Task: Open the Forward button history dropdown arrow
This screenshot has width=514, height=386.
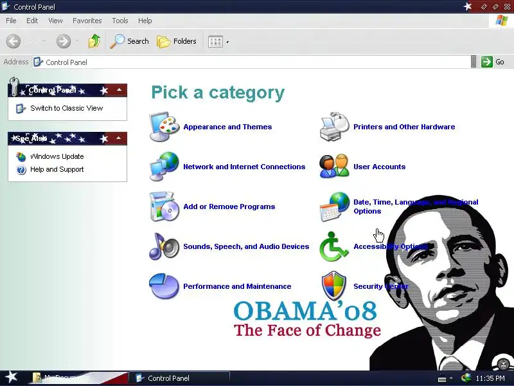Action: click(77, 41)
